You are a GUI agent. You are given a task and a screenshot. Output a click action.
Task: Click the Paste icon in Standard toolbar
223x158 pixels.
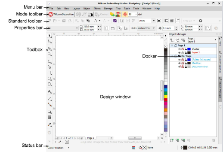88,21
